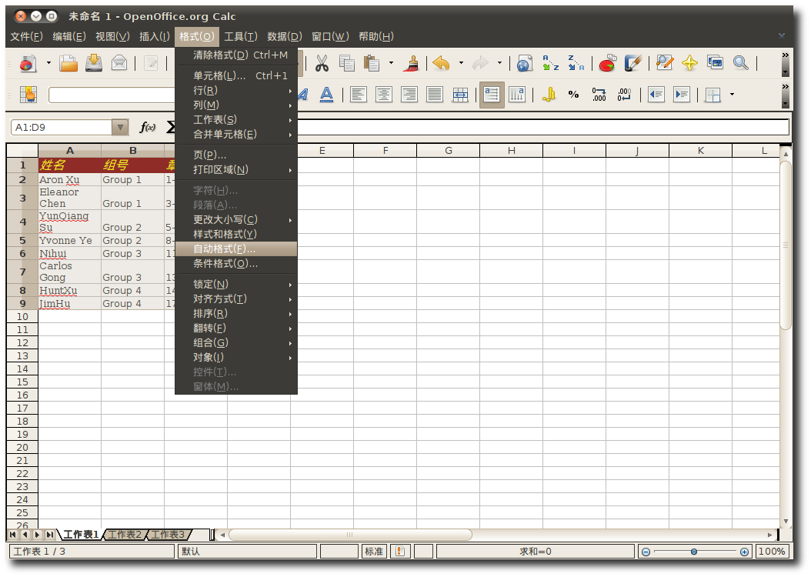This screenshot has height=577, width=811.
Task: Click the Merge Cells icon
Action: [x=460, y=95]
